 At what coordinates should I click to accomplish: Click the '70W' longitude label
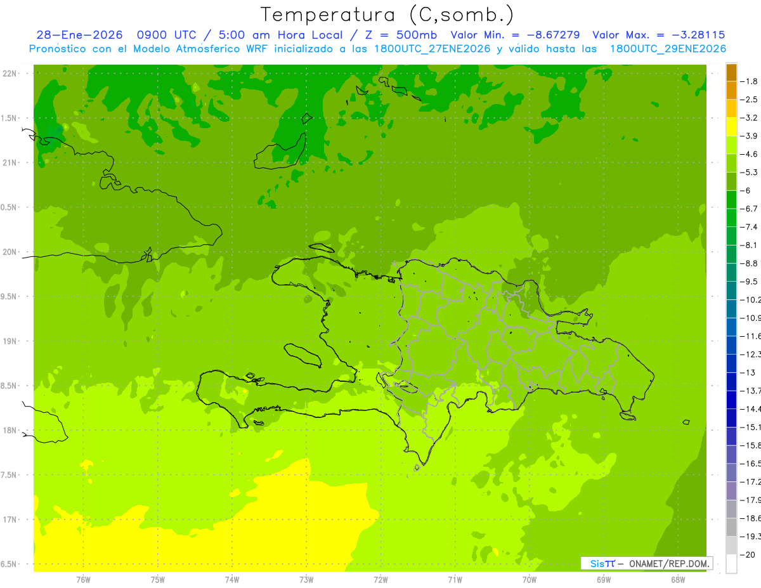[529, 580]
